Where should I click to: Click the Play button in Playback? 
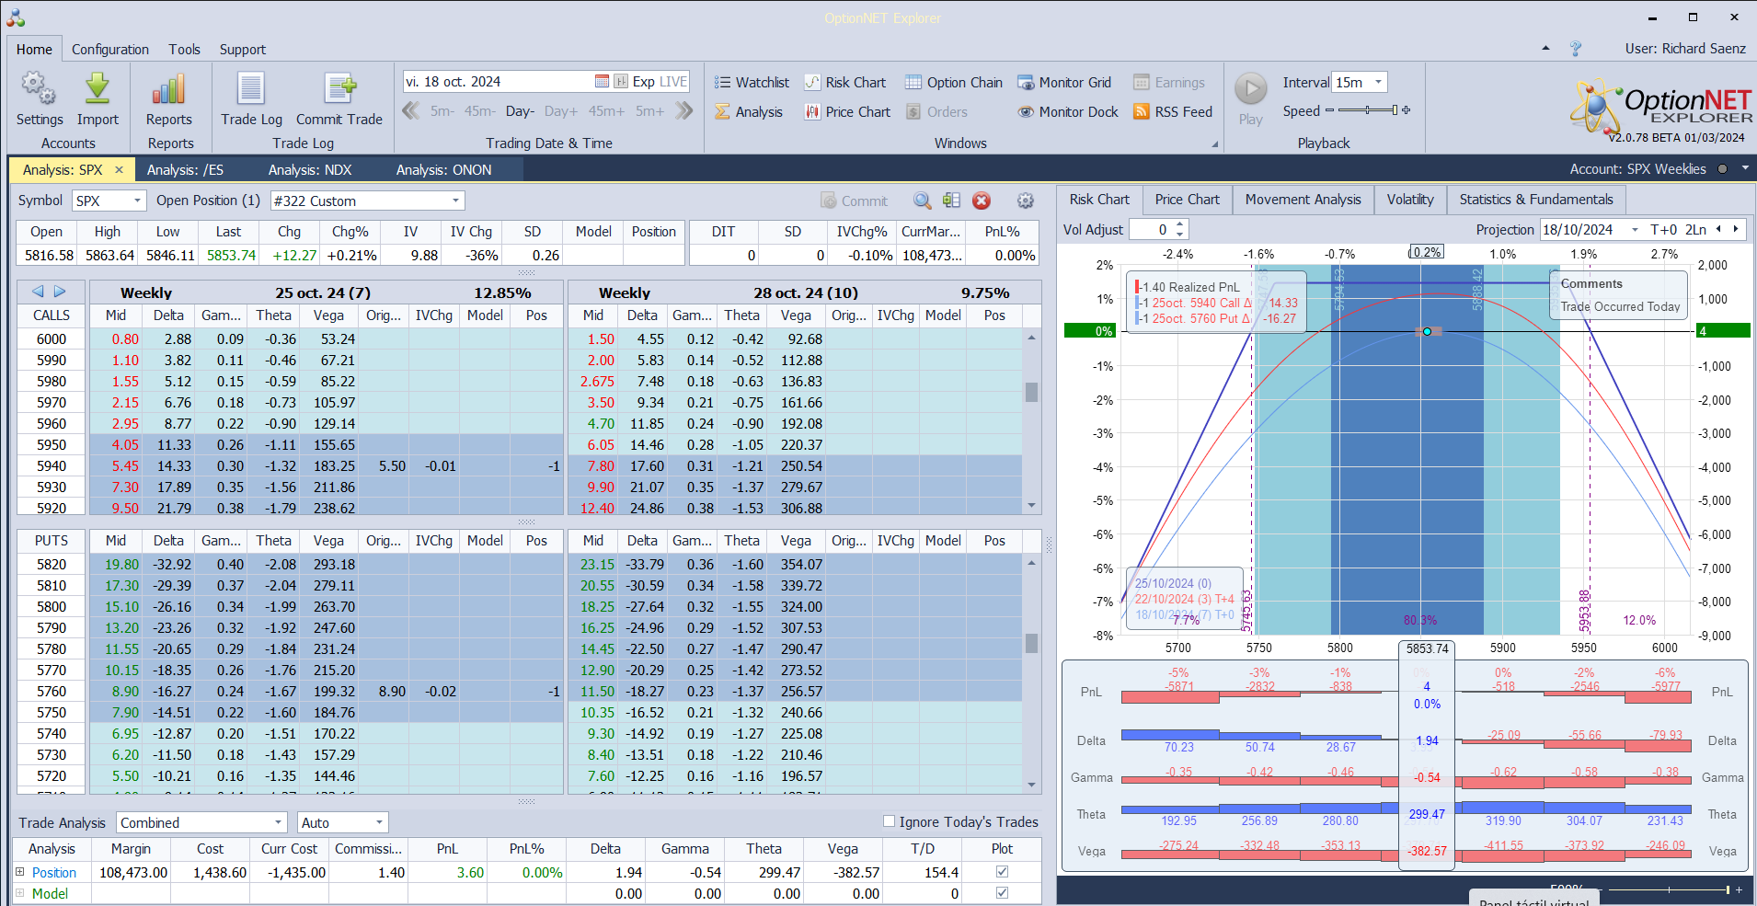click(x=1250, y=89)
